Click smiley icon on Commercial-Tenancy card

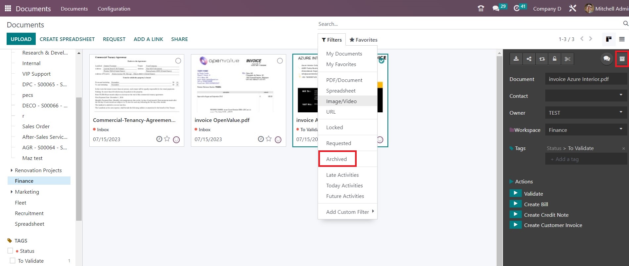pos(176,140)
